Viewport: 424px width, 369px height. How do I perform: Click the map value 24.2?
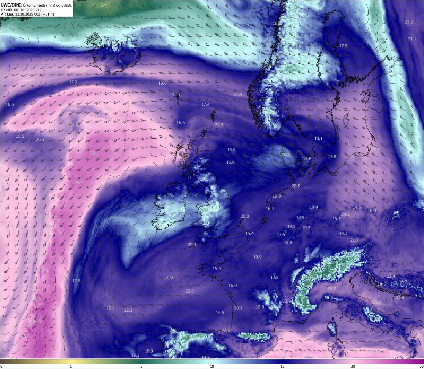[x=345, y=214]
